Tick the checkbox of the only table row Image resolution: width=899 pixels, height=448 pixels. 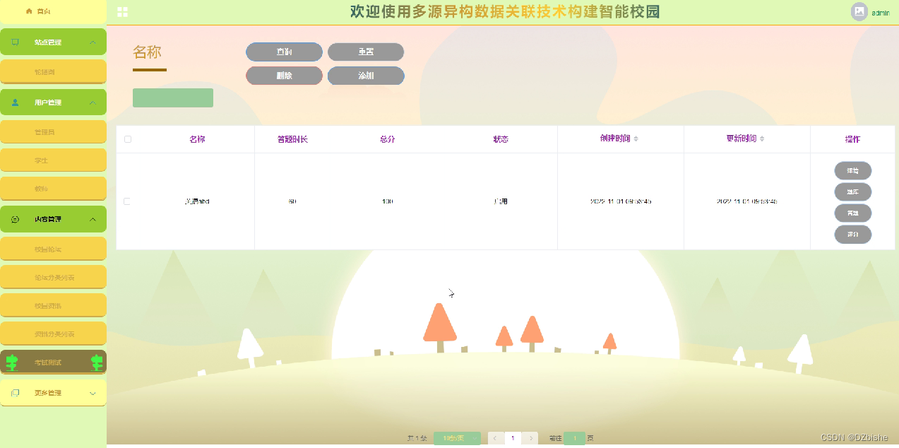[127, 201]
